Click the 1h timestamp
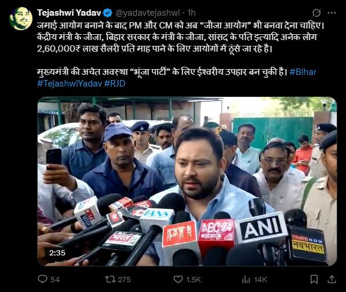The width and height of the screenshot is (346, 292). click(191, 13)
